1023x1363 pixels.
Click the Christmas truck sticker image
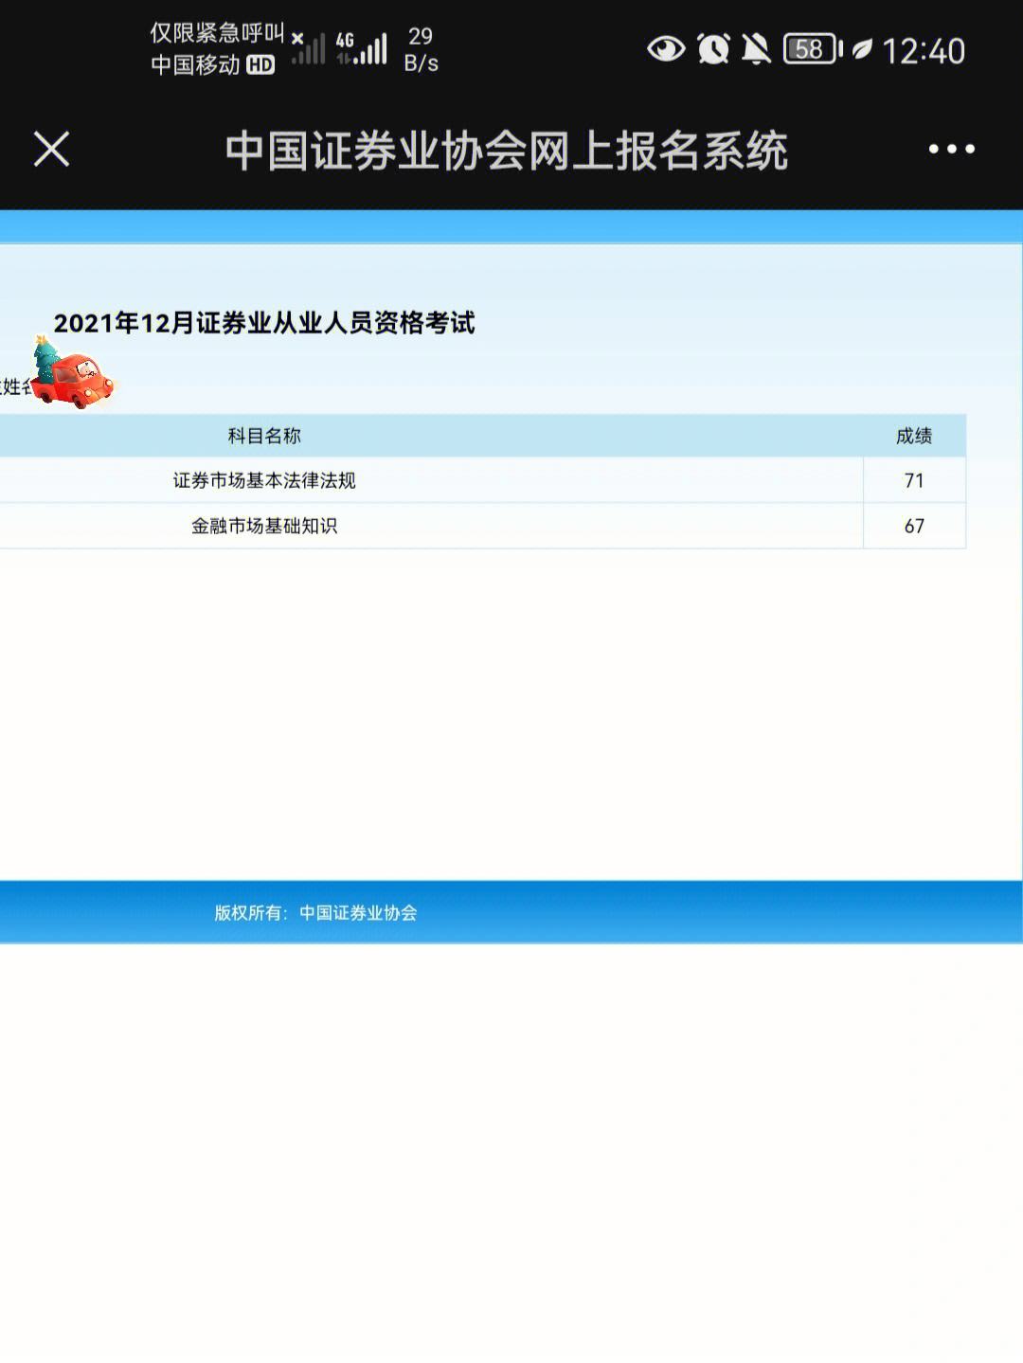pos(72,374)
